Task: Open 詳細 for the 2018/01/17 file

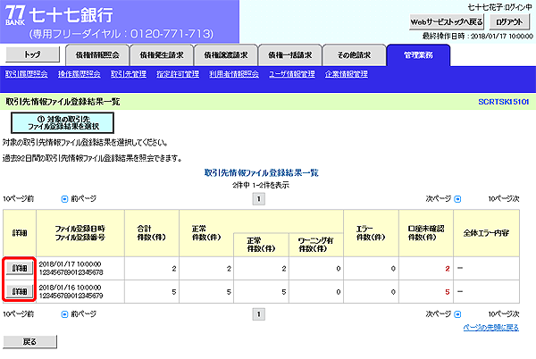Action: [19, 268]
